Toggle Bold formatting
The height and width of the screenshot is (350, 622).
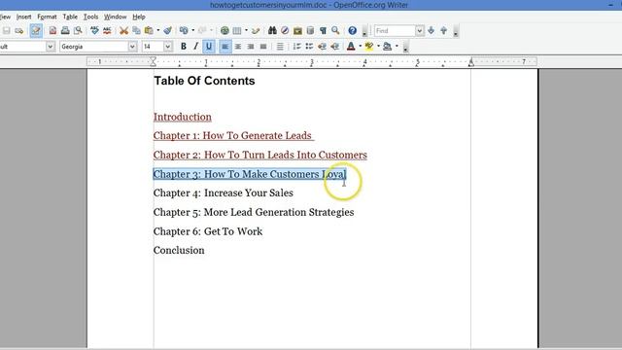click(x=184, y=47)
